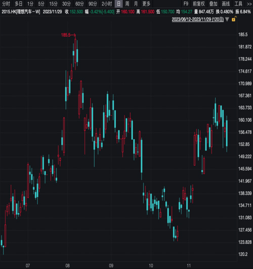
Task: Expand the date range dropdown triangle
Action: point(227,19)
